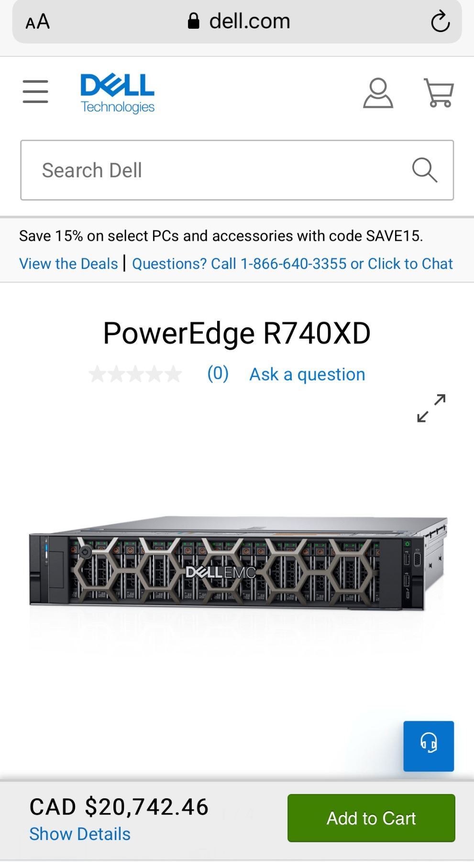
Task: Focus the Search Dell input field
Action: point(237,170)
